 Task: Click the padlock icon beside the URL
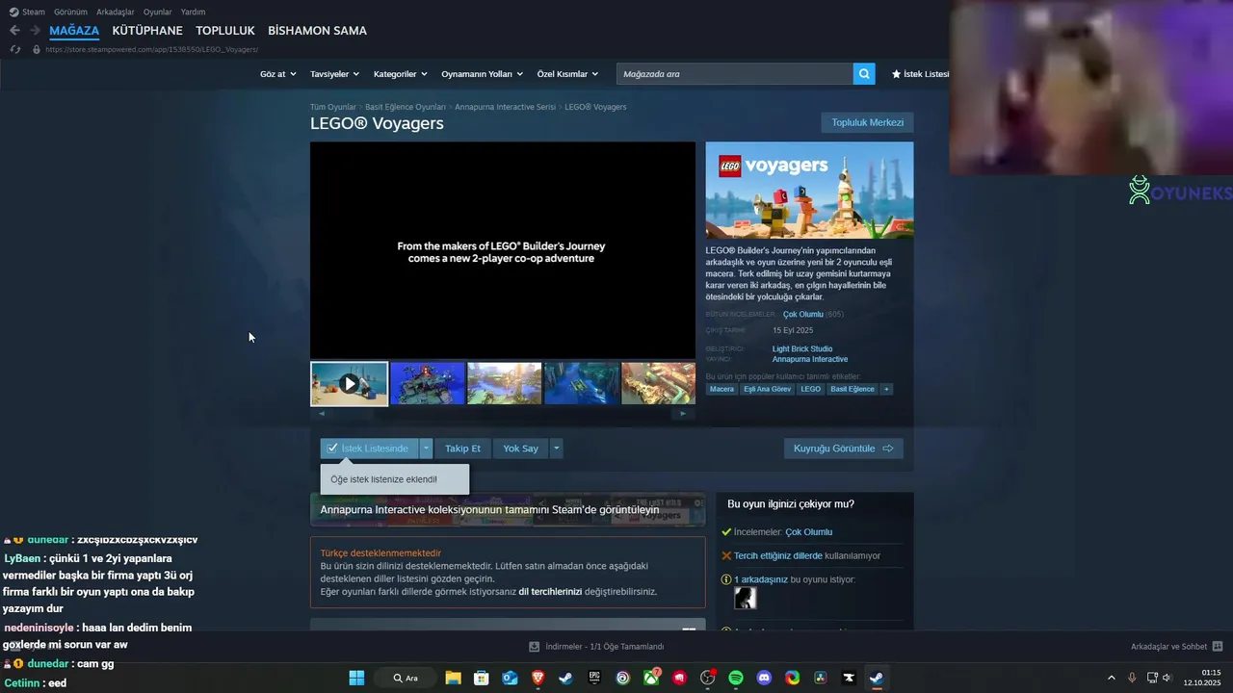point(37,49)
